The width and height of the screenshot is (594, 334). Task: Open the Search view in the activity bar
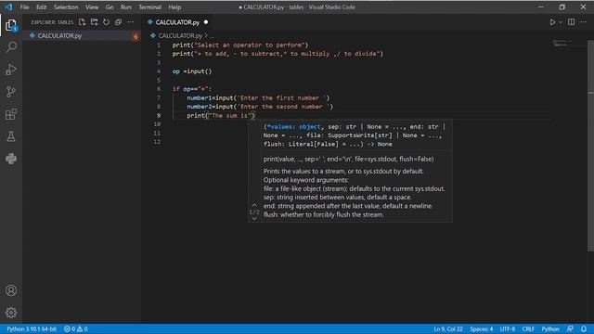coord(11,47)
